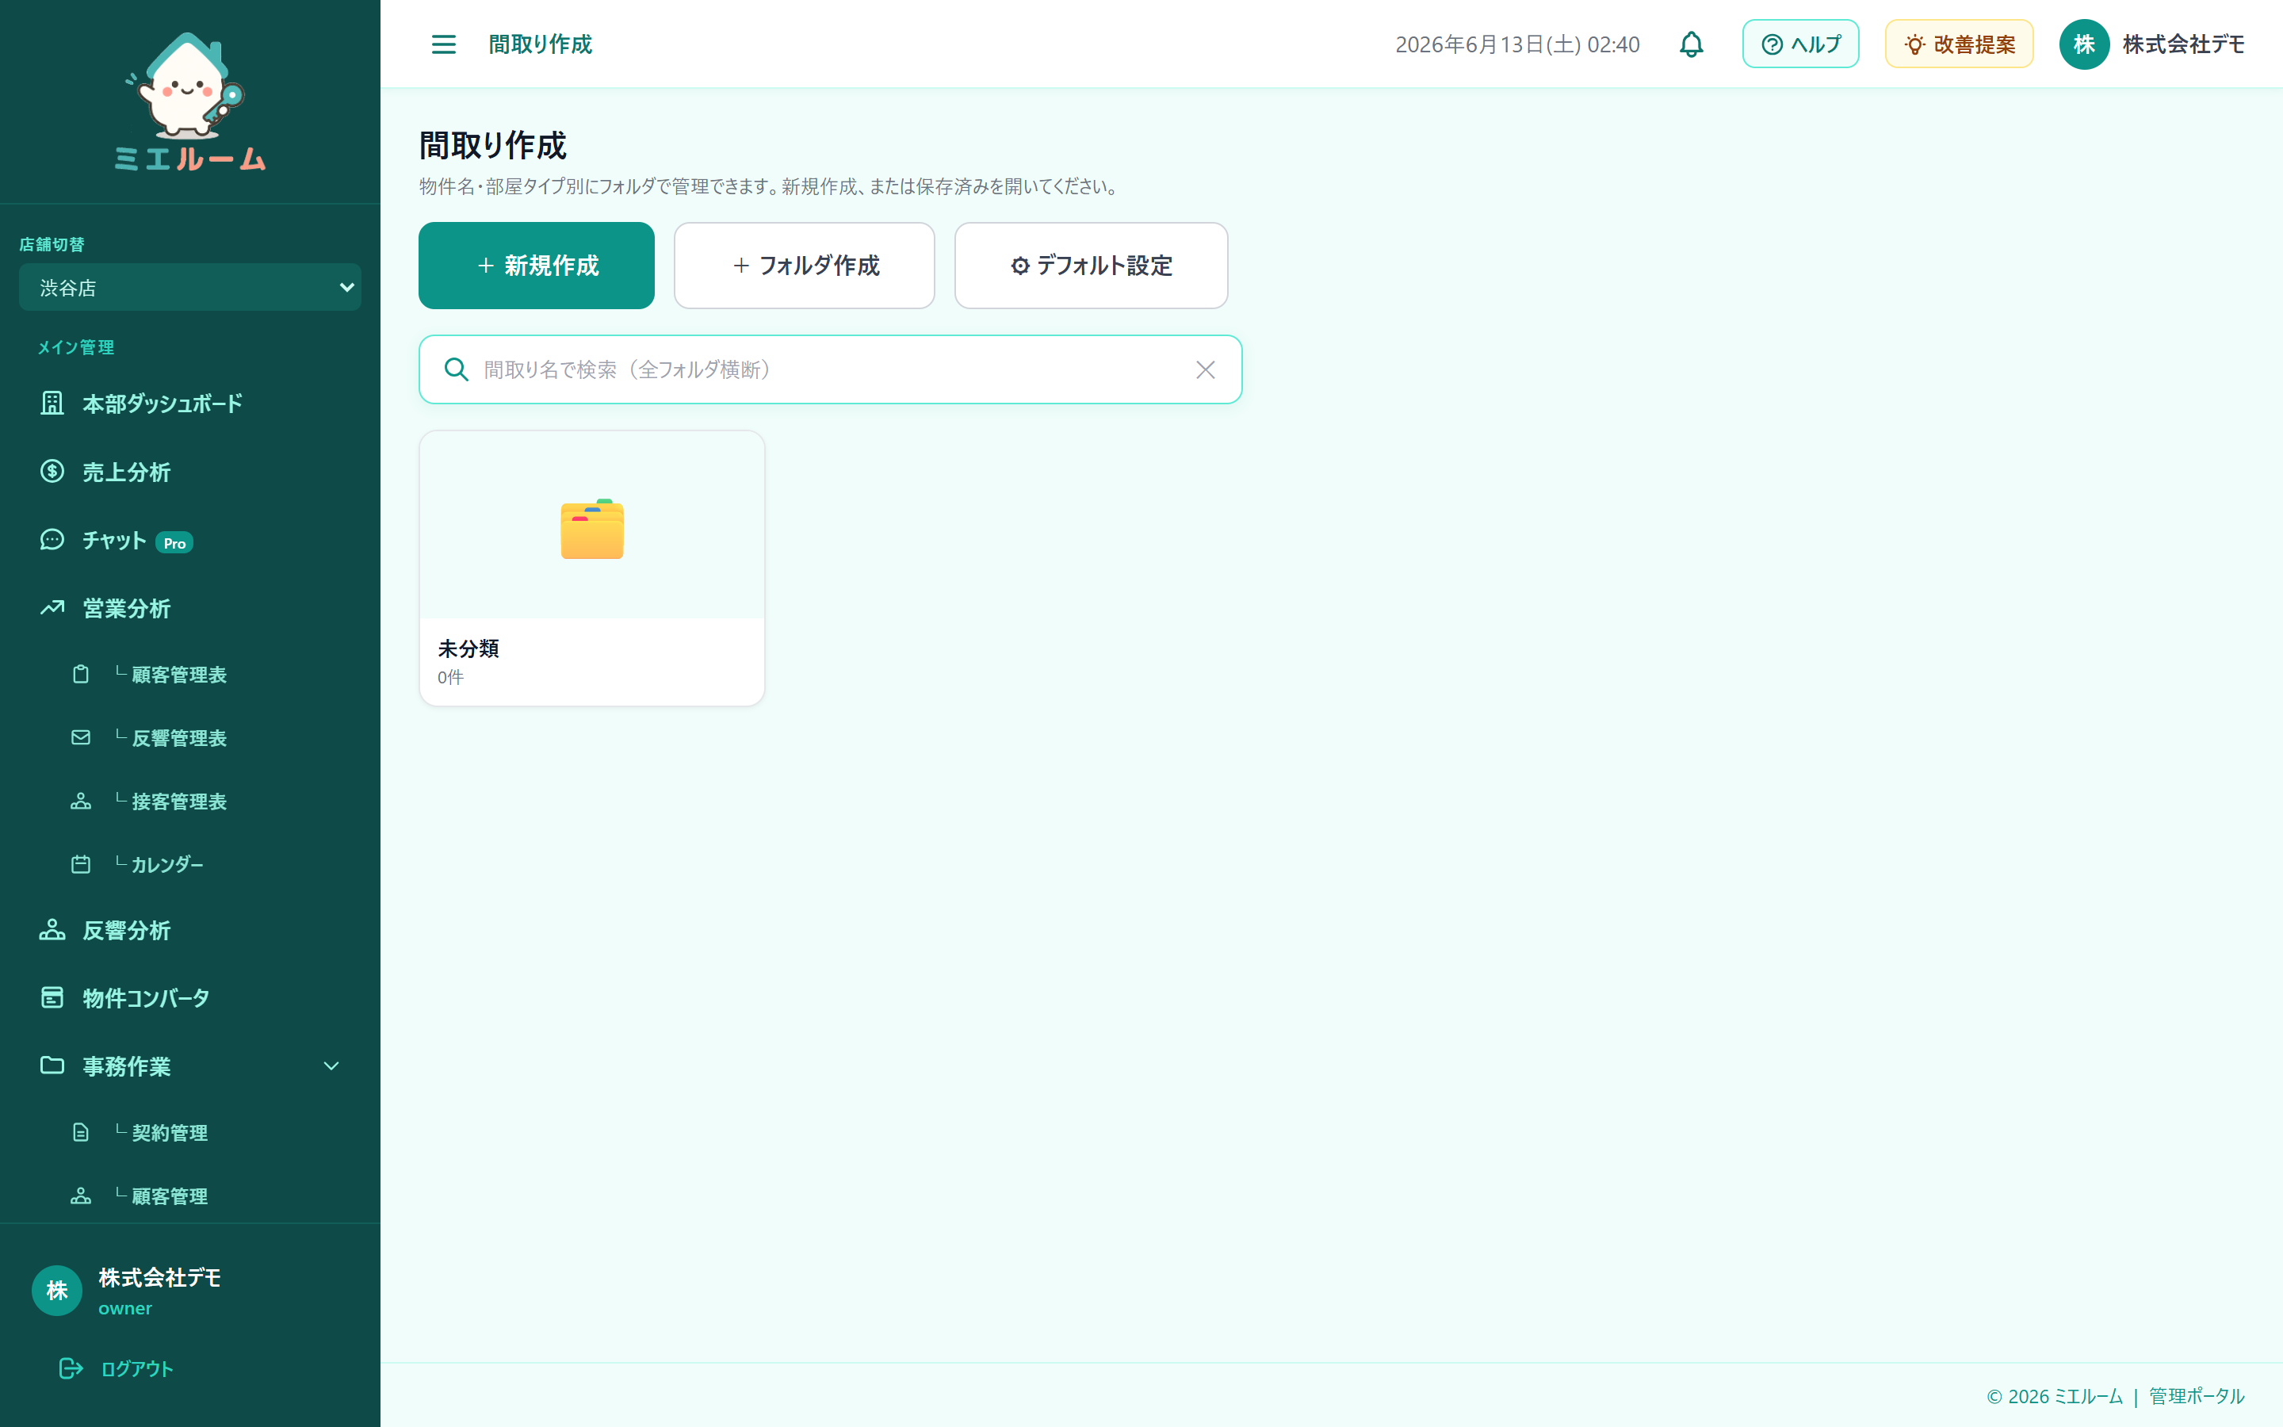The width and height of the screenshot is (2283, 1427).
Task: Open 株式会社デモ account name in header
Action: point(2183,44)
